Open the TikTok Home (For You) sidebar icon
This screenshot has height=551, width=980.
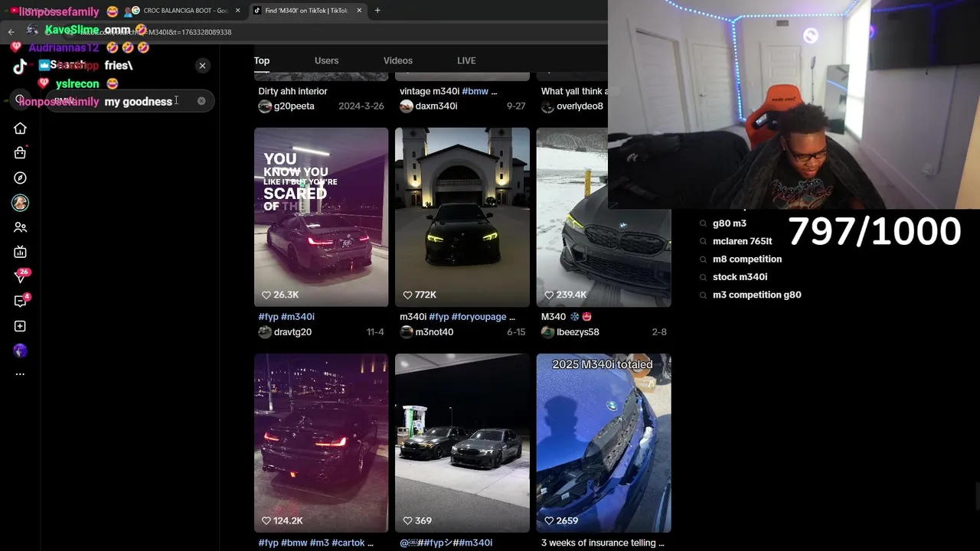(x=20, y=129)
